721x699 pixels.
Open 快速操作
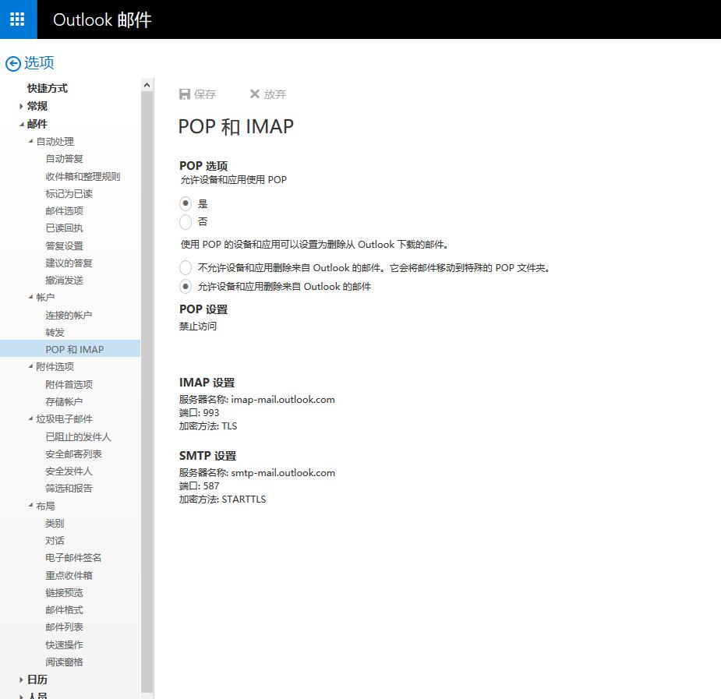pos(65,644)
